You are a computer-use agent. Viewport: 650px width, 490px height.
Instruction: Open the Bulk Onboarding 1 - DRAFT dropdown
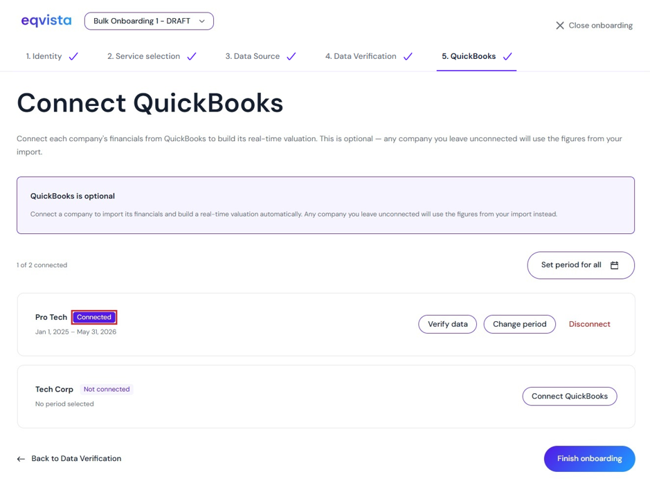tap(149, 21)
